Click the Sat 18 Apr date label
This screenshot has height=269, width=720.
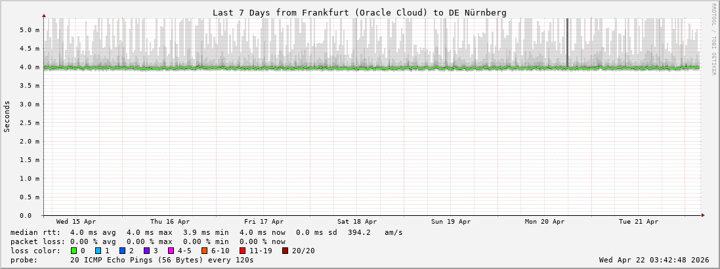tap(357, 222)
